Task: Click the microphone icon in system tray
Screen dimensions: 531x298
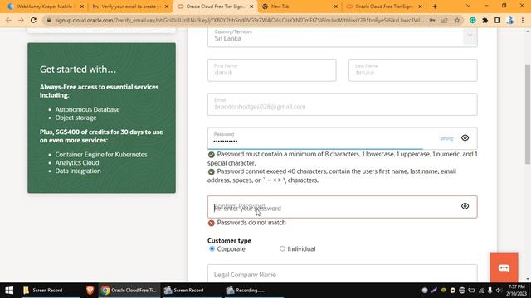Action: coord(490,291)
